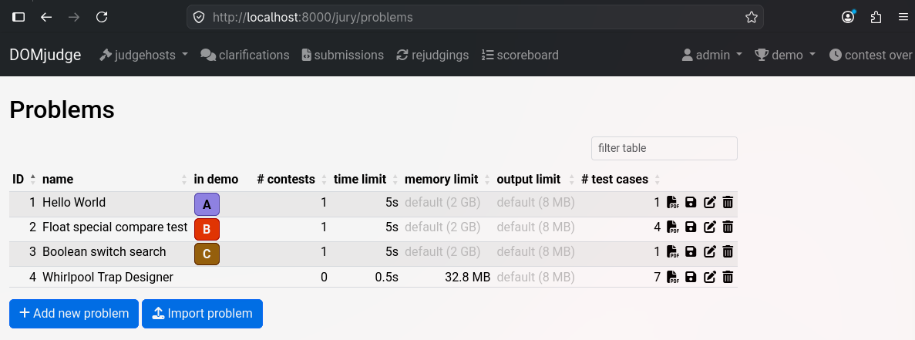915x340 pixels.
Task: Open the Boolean switch search problem
Action: coord(105,252)
